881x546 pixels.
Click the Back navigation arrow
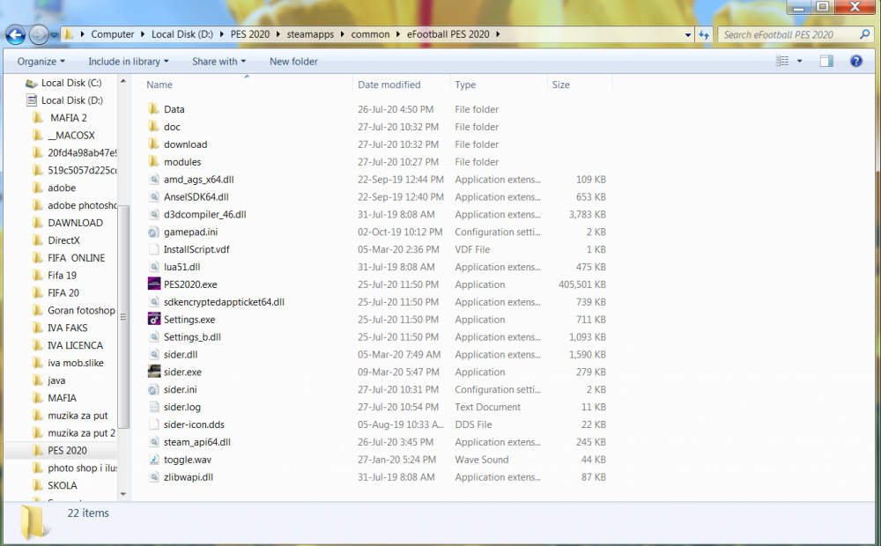(x=16, y=35)
